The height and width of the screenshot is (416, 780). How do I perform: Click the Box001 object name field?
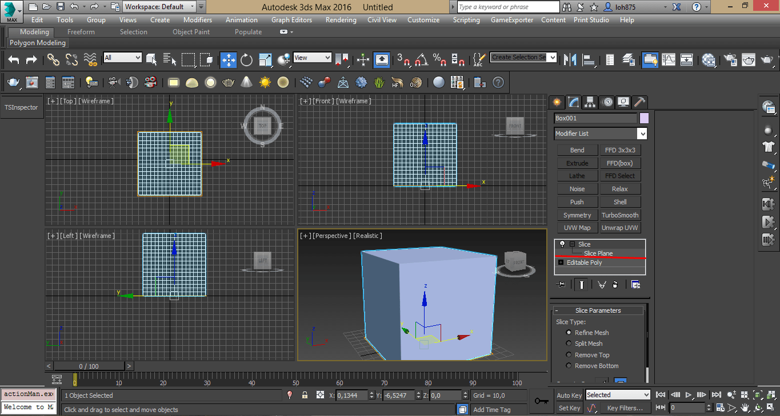pyautogui.click(x=595, y=118)
